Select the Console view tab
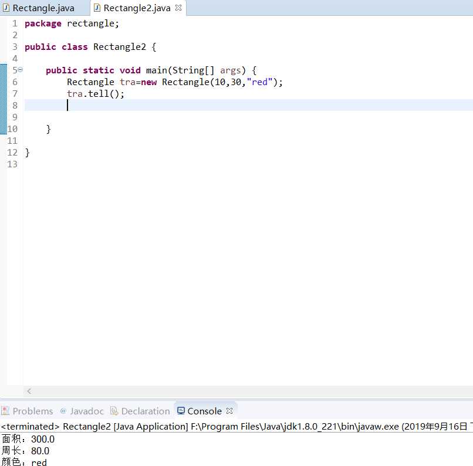This screenshot has height=466, width=473. pos(205,411)
